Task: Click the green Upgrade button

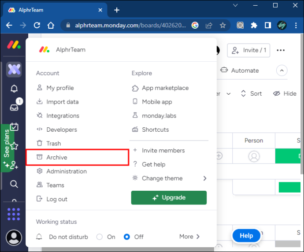Action: pyautogui.click(x=169, y=197)
